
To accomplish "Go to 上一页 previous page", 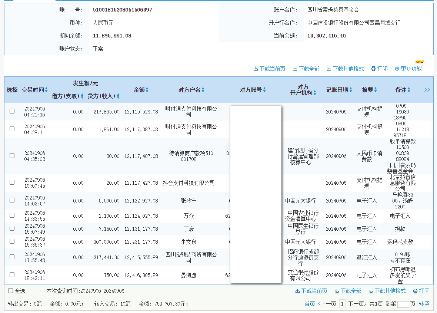I will click(327, 304).
